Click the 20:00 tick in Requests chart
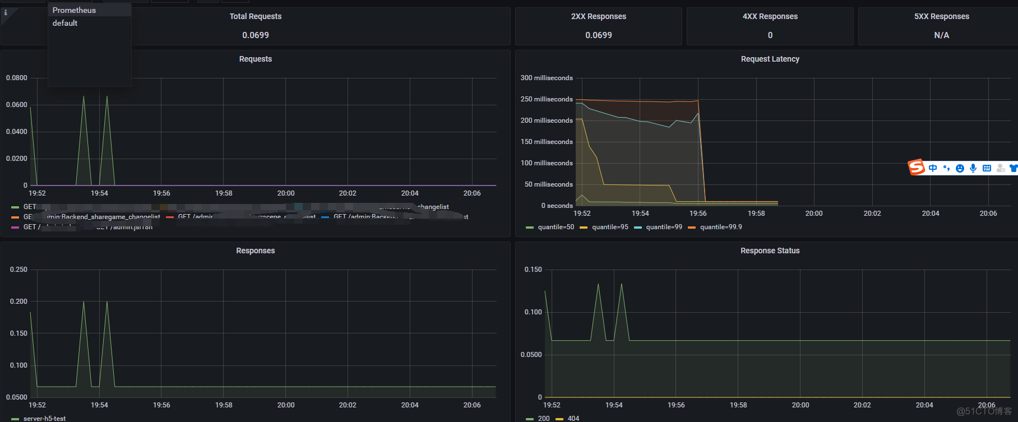This screenshot has height=422, width=1018. [x=286, y=193]
